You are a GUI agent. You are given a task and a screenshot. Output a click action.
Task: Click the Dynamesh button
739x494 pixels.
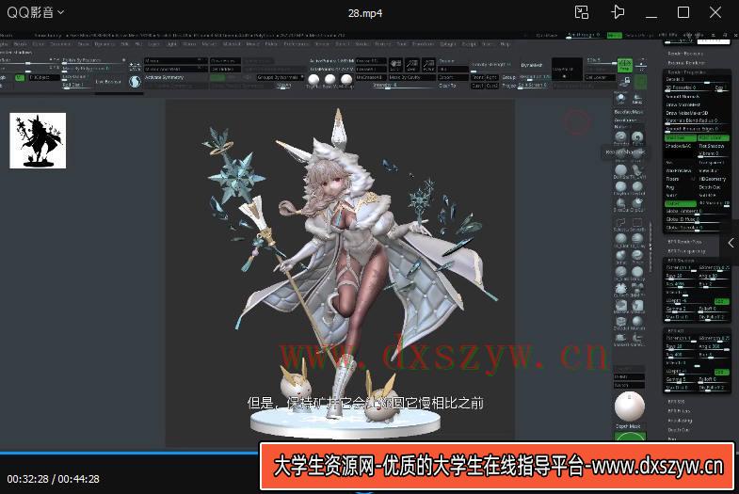[532, 65]
